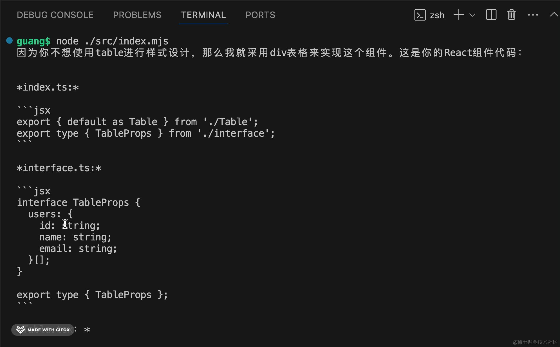Click the zsh terminal shell icon
This screenshot has width=560, height=347.
tap(420, 15)
